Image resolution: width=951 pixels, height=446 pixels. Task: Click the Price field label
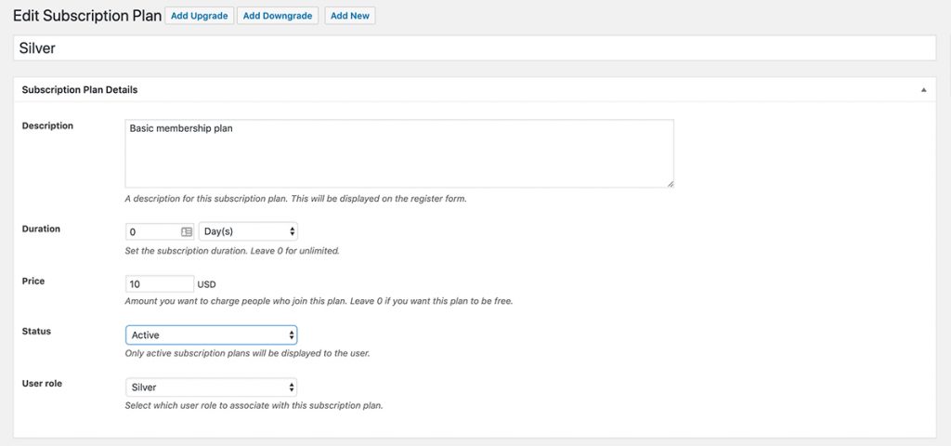33,281
